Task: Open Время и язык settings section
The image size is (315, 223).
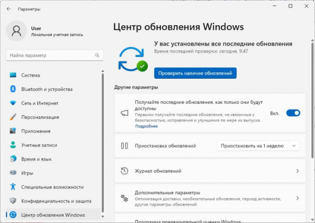Action: [x=54, y=159]
